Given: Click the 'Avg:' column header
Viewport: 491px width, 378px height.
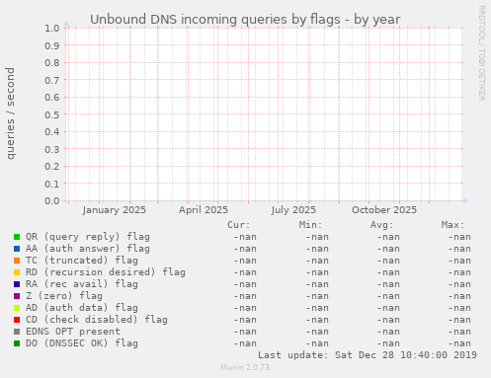Looking at the screenshot, I should coord(381,225).
